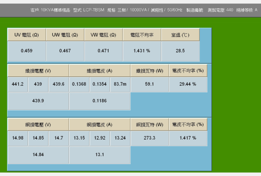Select the 電阻不均率 value 1.431 %

coord(142,51)
